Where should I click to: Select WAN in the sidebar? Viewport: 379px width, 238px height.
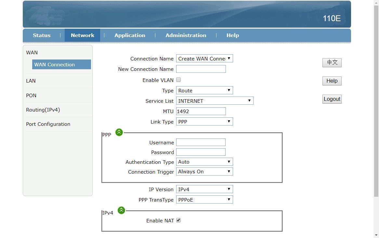pyautogui.click(x=32, y=52)
